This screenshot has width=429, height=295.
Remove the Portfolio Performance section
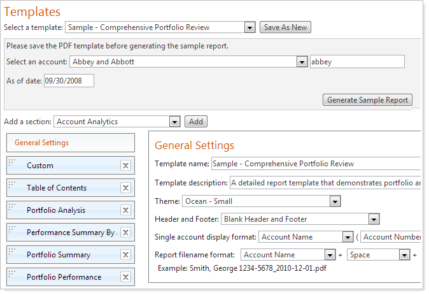(125, 277)
